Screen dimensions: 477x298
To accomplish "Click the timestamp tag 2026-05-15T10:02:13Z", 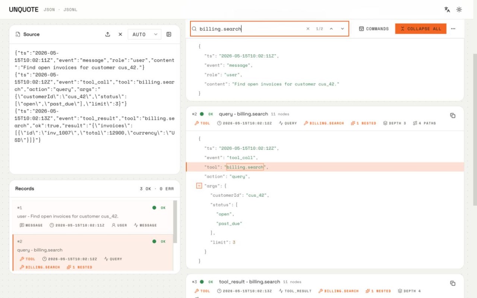I will click(x=244, y=291).
